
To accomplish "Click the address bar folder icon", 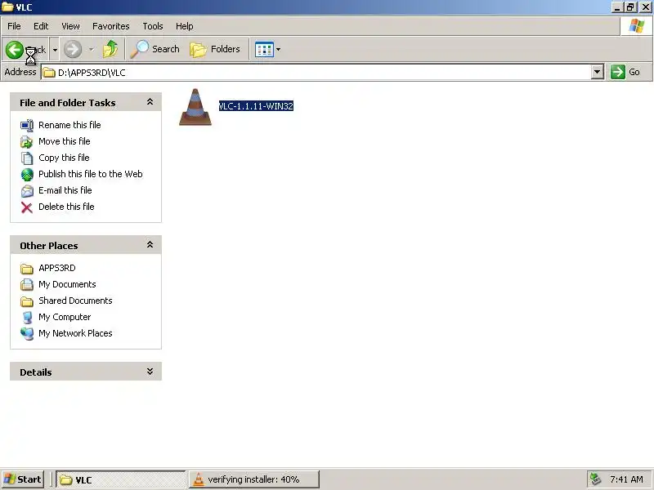I will coord(49,73).
